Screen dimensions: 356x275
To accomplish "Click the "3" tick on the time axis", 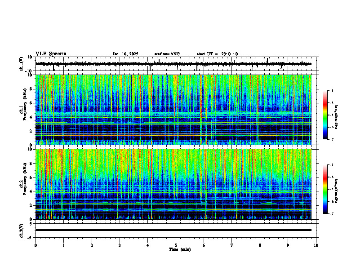I will point(120,245).
